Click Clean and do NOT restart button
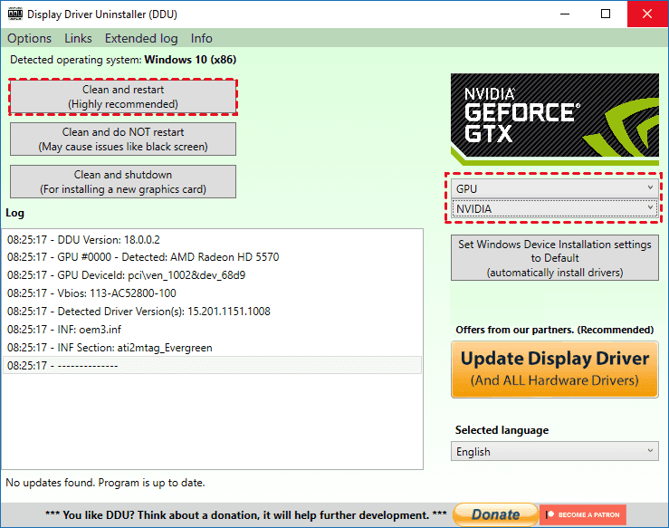Image resolution: width=669 pixels, height=528 pixels. click(123, 139)
